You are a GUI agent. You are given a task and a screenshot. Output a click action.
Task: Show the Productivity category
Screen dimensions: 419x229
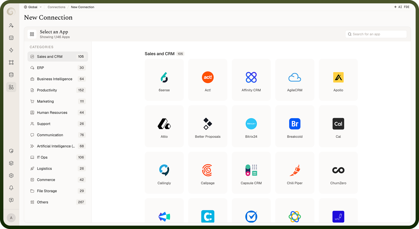pyautogui.click(x=58, y=90)
